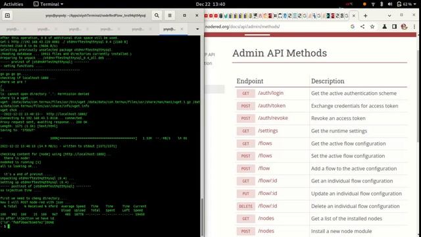Open the POST /nodes endpoint link
Viewport: 421px width, 237px height.
point(266,231)
